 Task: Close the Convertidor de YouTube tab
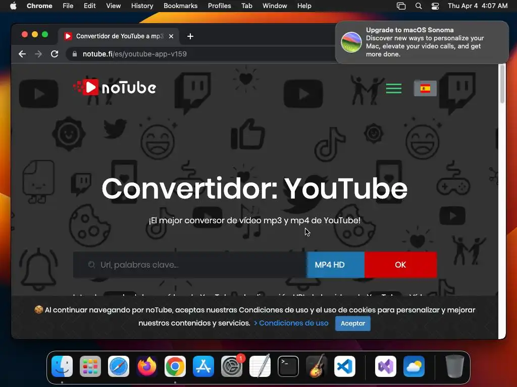(x=171, y=36)
